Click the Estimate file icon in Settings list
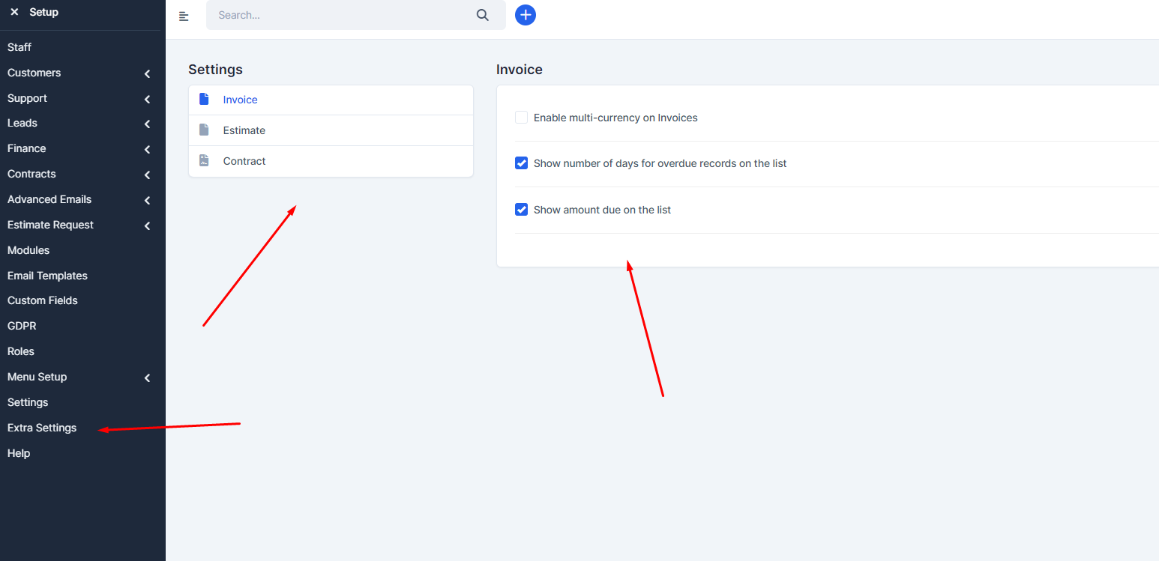Image resolution: width=1159 pixels, height=561 pixels. (x=204, y=130)
